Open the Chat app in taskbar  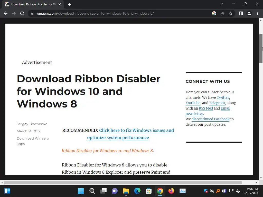pos(115,191)
